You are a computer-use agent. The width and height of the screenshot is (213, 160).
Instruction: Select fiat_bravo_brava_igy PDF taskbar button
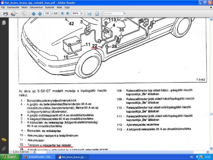pos(72,157)
